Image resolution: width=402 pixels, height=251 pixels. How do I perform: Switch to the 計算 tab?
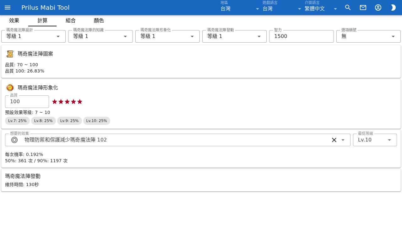[x=42, y=20]
